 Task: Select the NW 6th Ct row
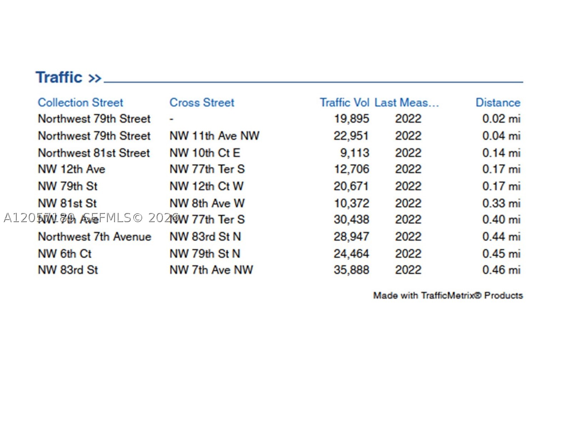(279, 254)
